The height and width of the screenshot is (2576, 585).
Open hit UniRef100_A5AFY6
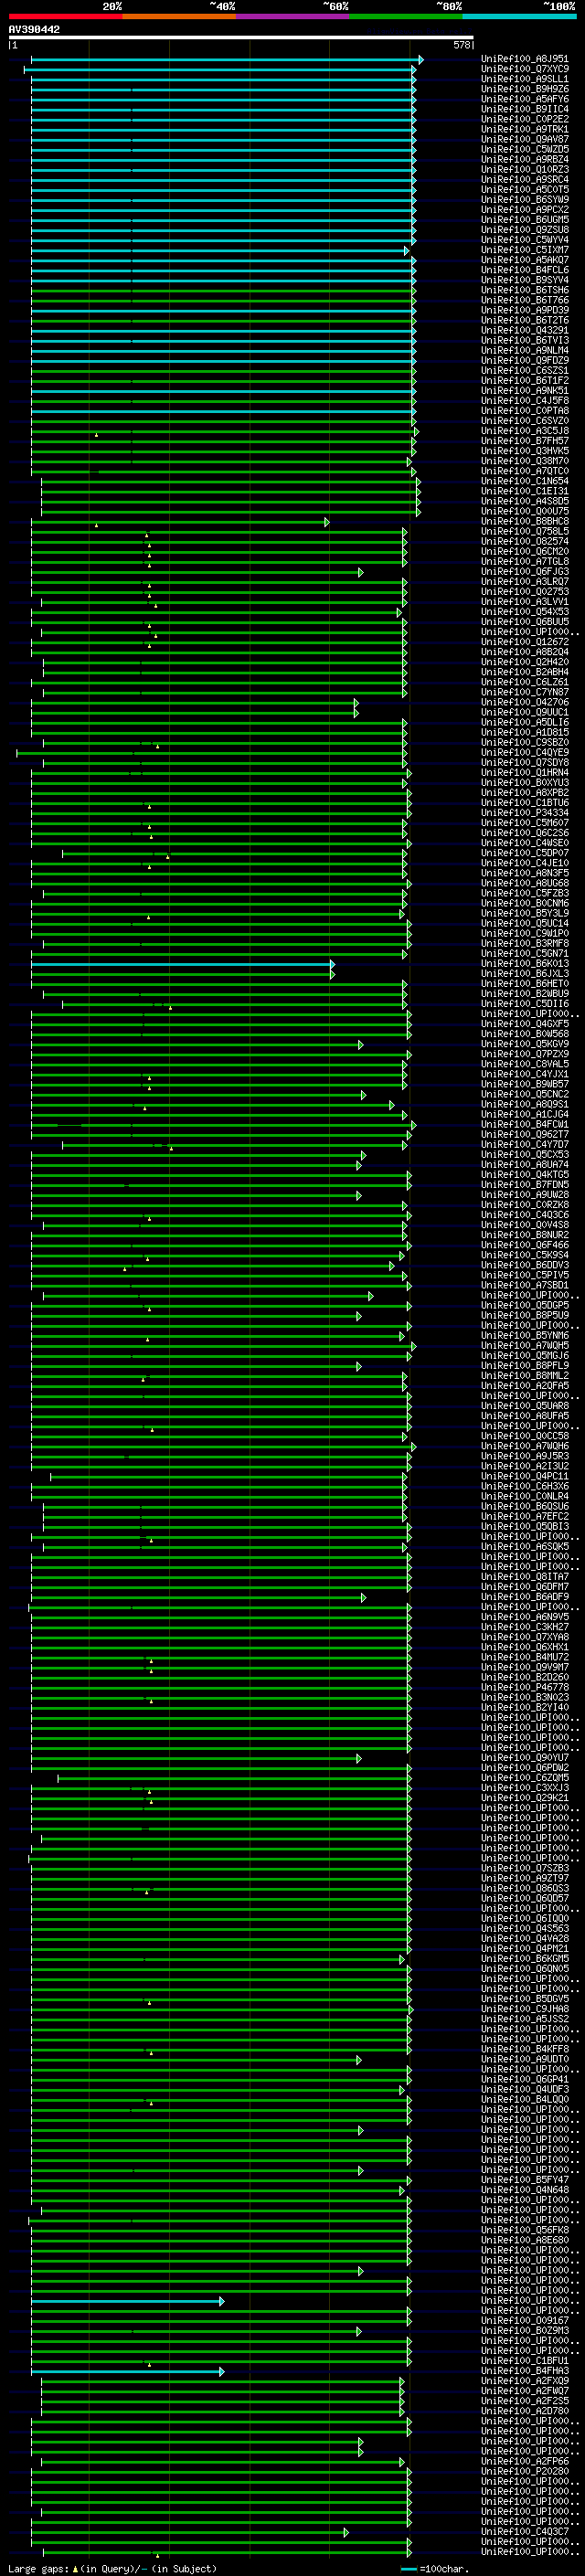point(525,99)
